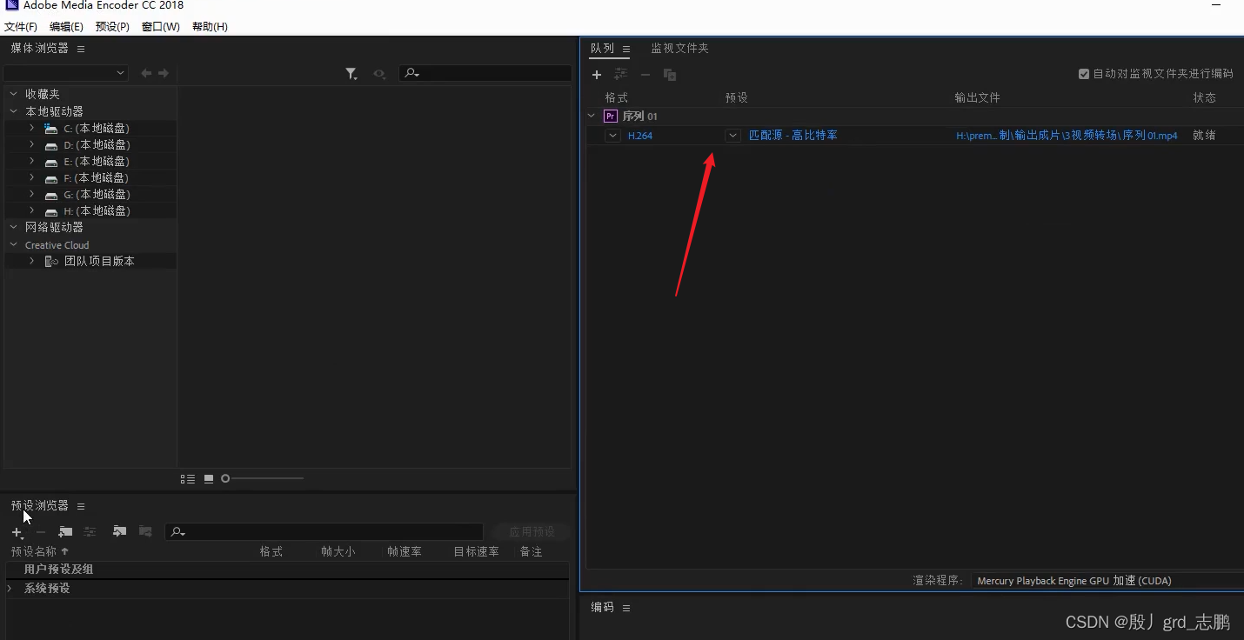Click the 序列 01.mp4 output file path link

click(x=1067, y=136)
